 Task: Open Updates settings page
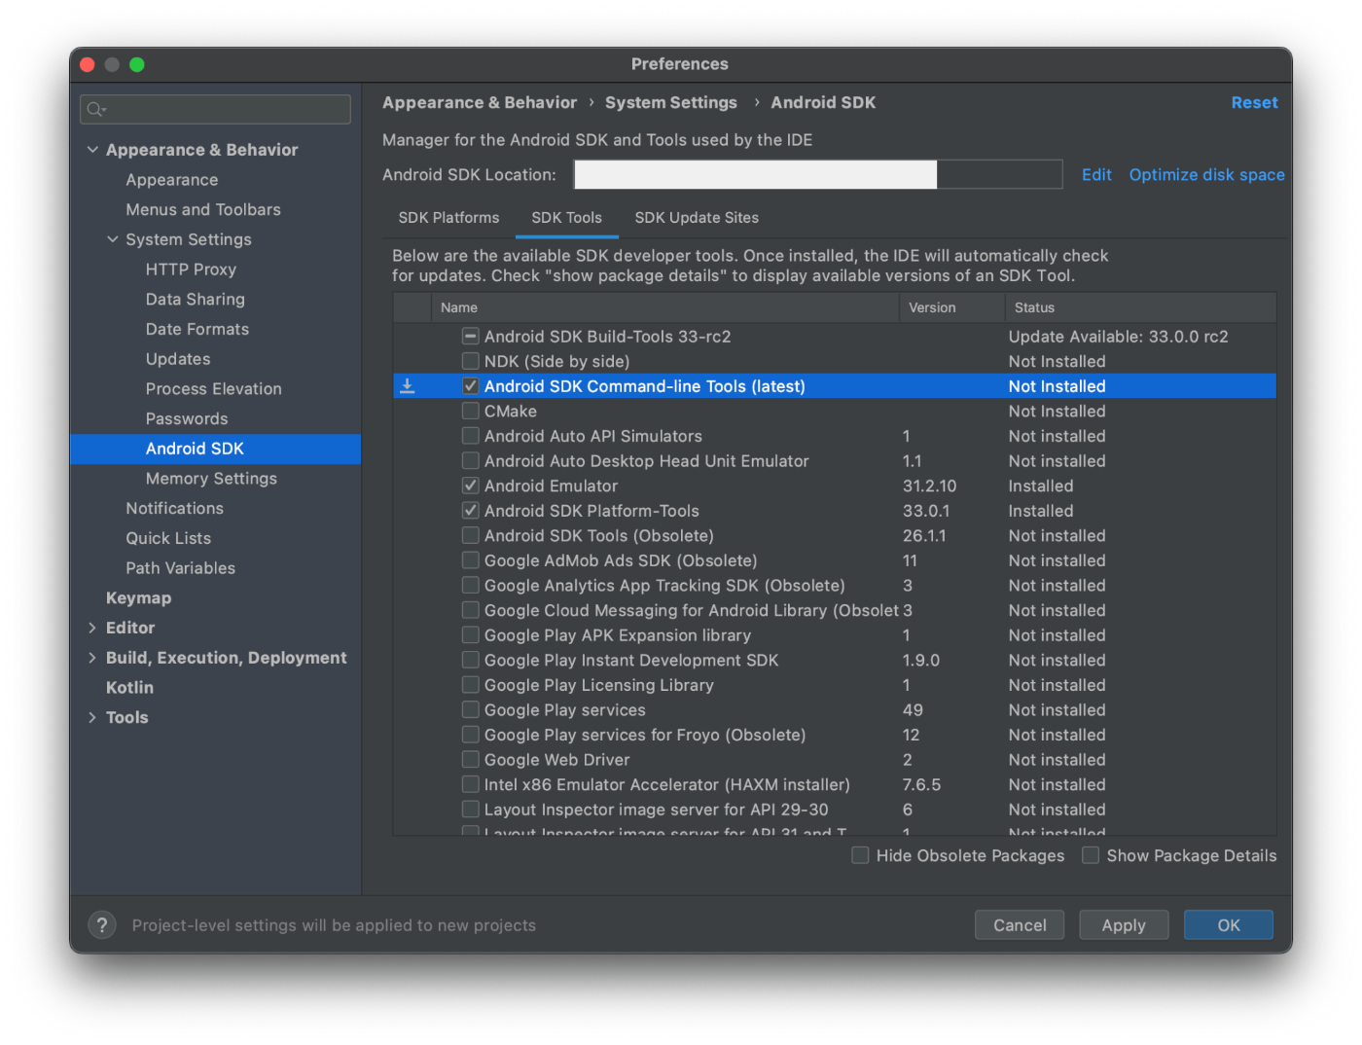[x=178, y=359]
